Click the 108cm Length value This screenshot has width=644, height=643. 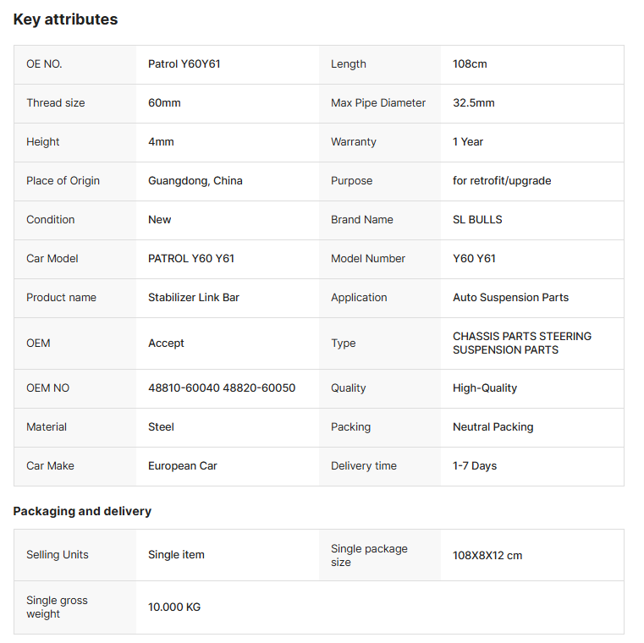pyautogui.click(x=470, y=64)
